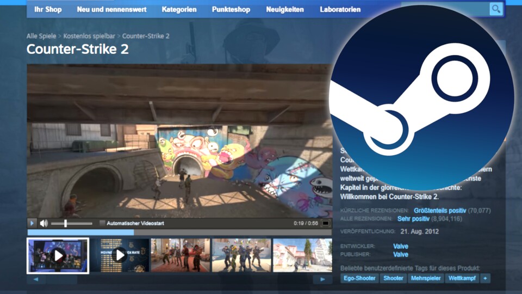Toggle the Automatischer Videostart checkbox

(102, 223)
